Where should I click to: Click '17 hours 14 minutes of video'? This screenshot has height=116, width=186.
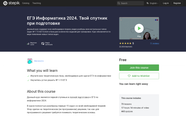point(135,108)
